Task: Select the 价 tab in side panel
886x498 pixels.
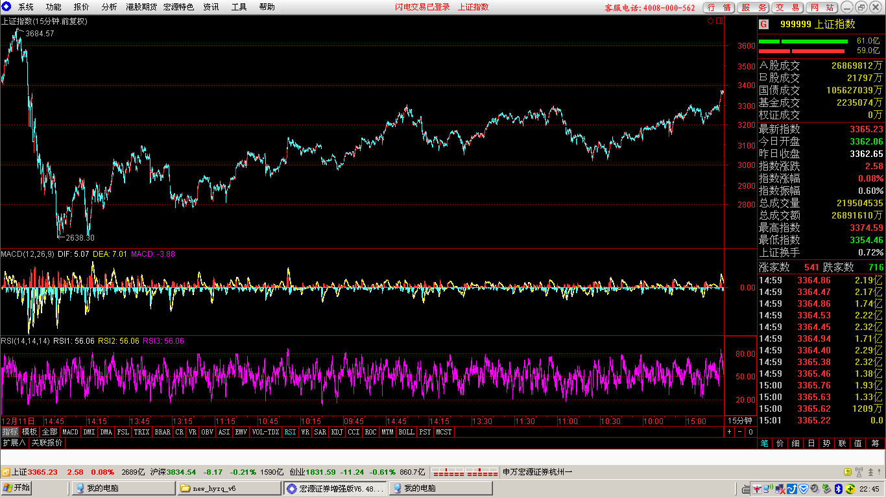Action: click(x=780, y=444)
